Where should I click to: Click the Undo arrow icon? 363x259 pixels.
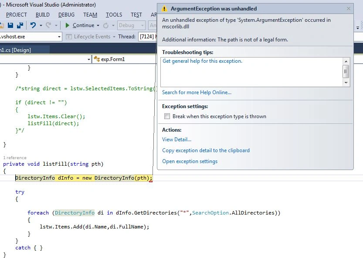click(33, 25)
